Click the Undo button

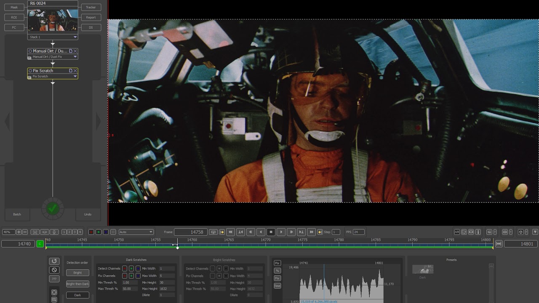(88, 214)
